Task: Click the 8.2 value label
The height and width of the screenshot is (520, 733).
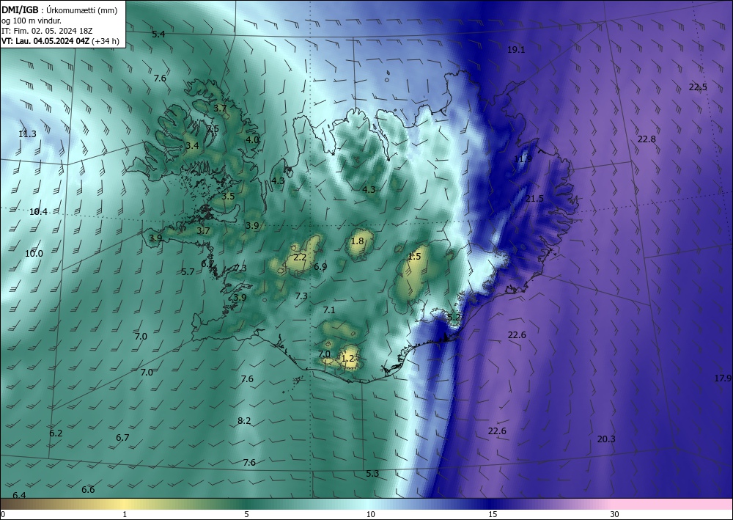Action: tap(244, 421)
